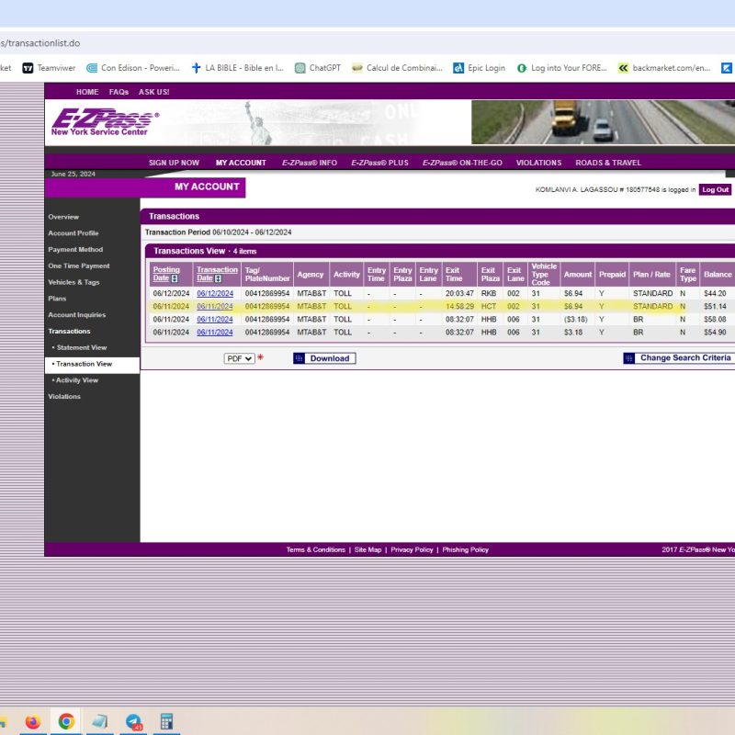Select exit plaza RKB cell
735x735 pixels.
pyautogui.click(x=489, y=293)
